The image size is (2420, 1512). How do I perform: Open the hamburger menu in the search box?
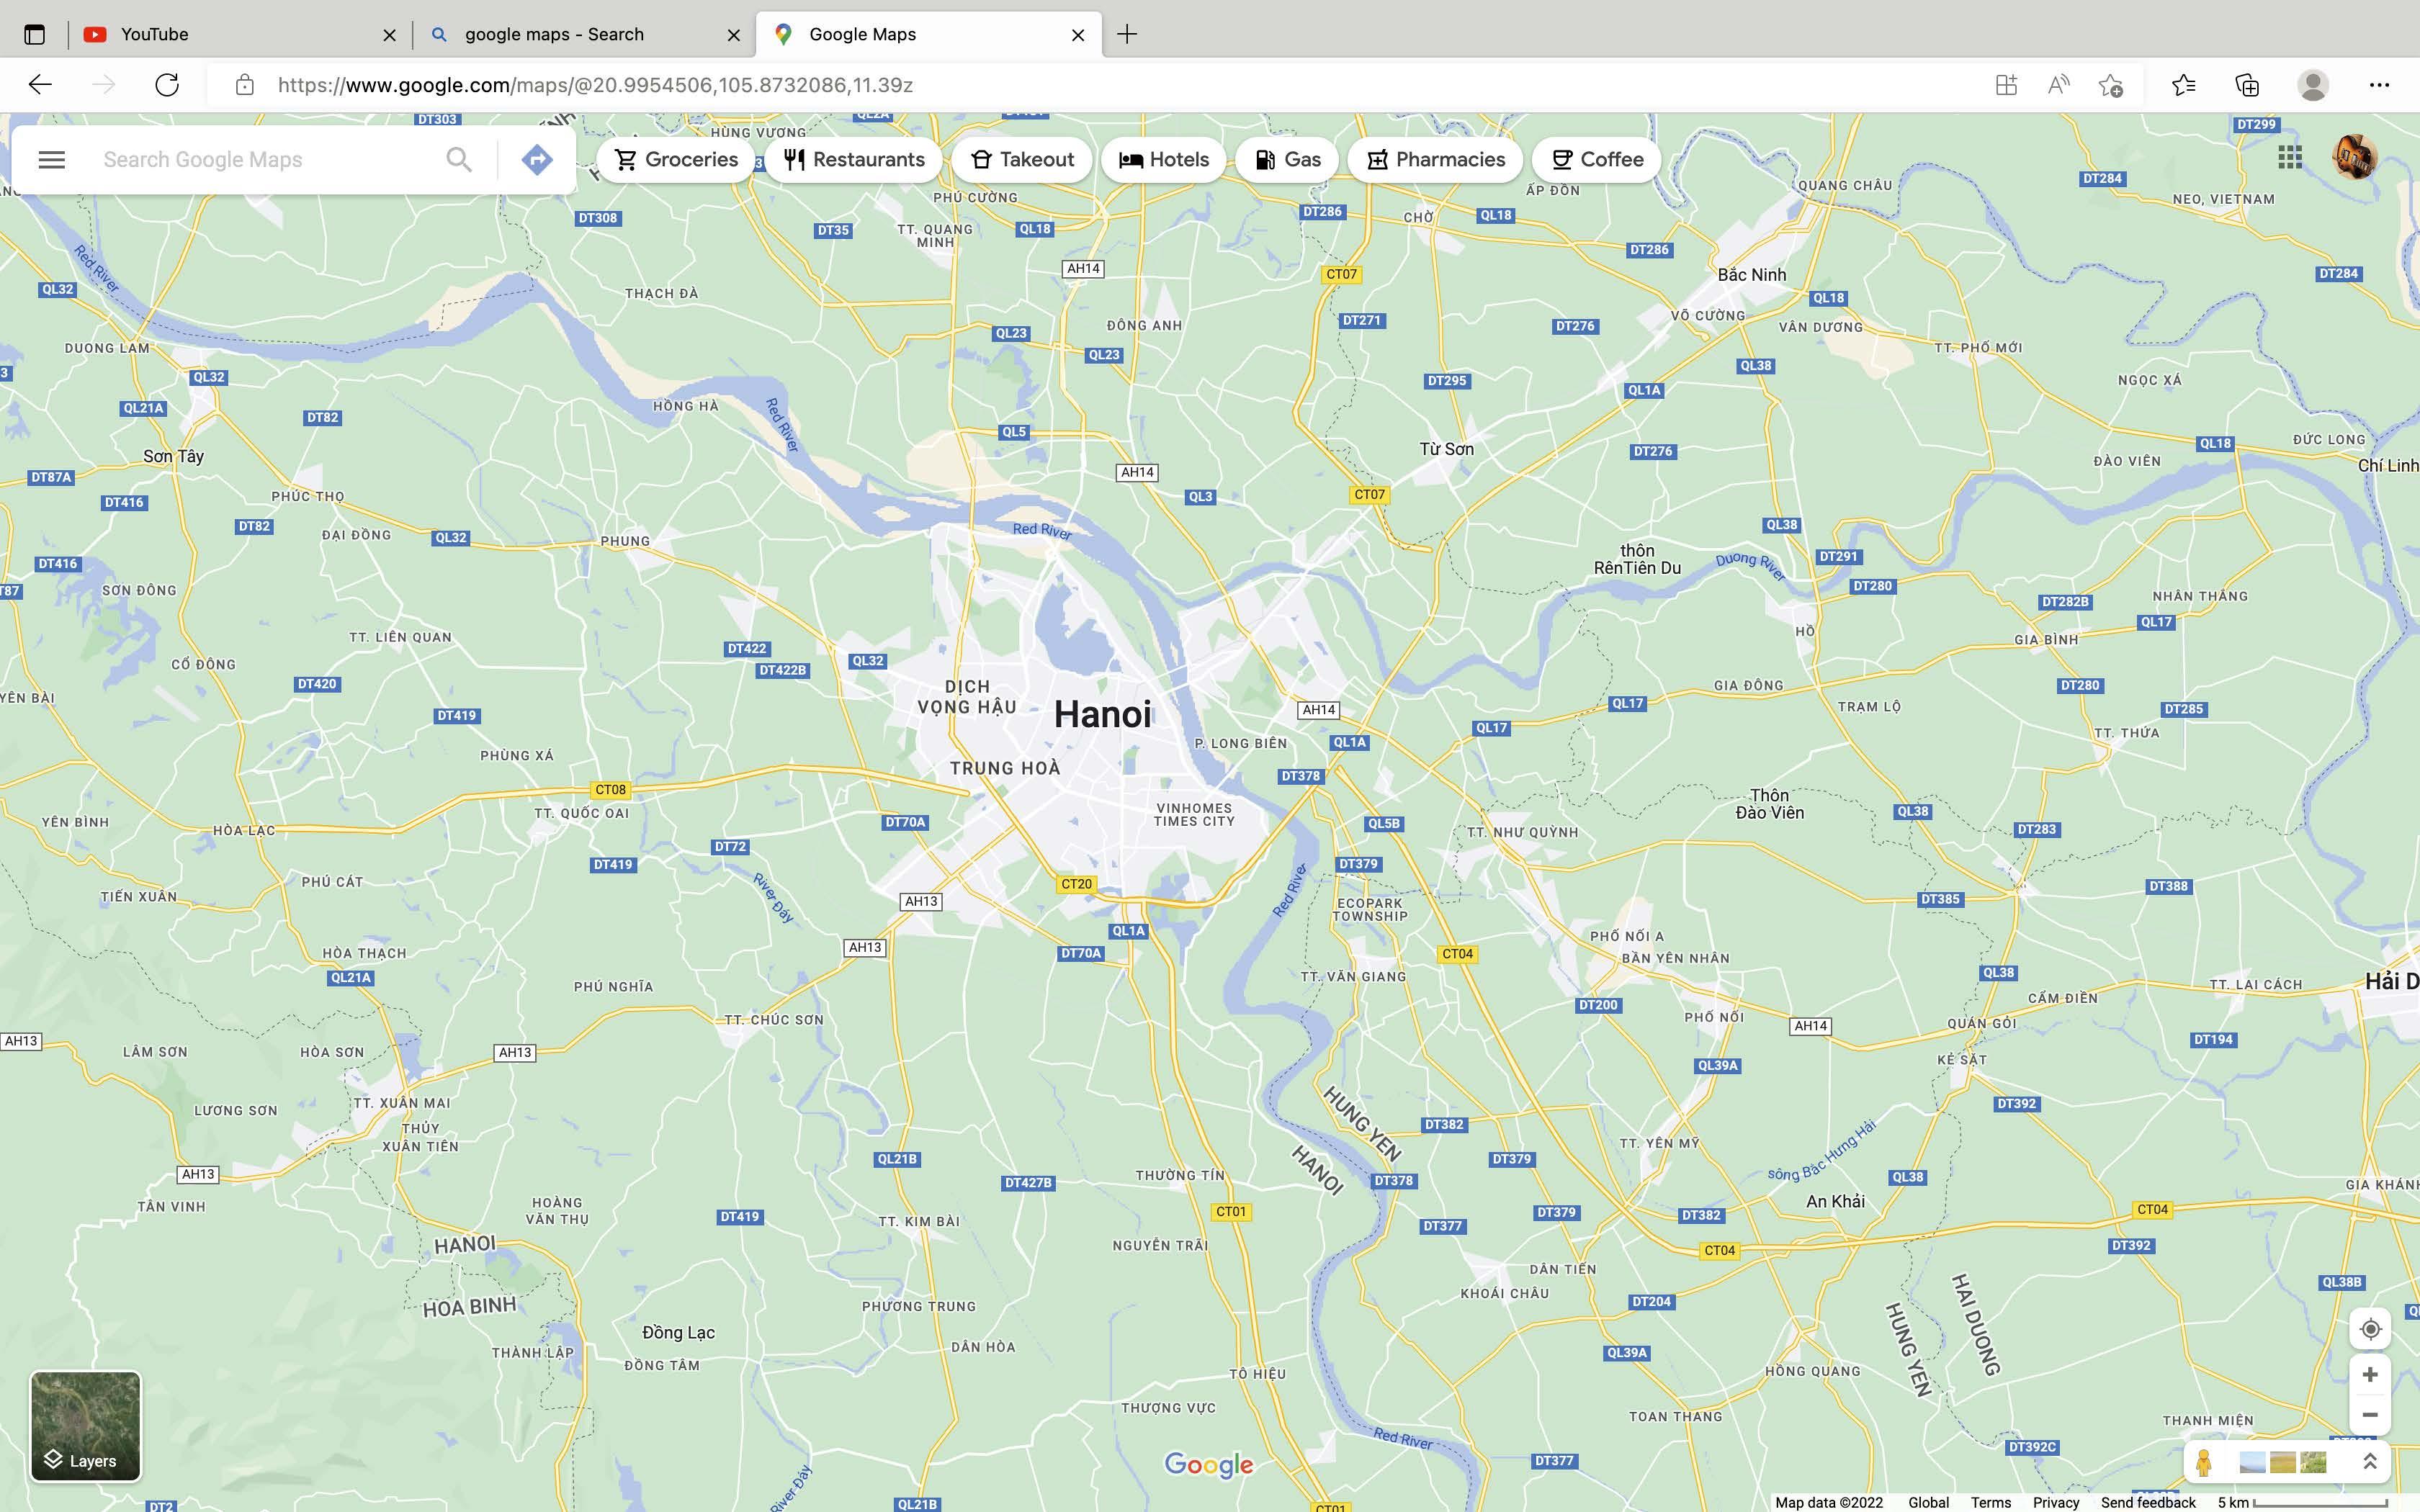pyautogui.click(x=51, y=159)
